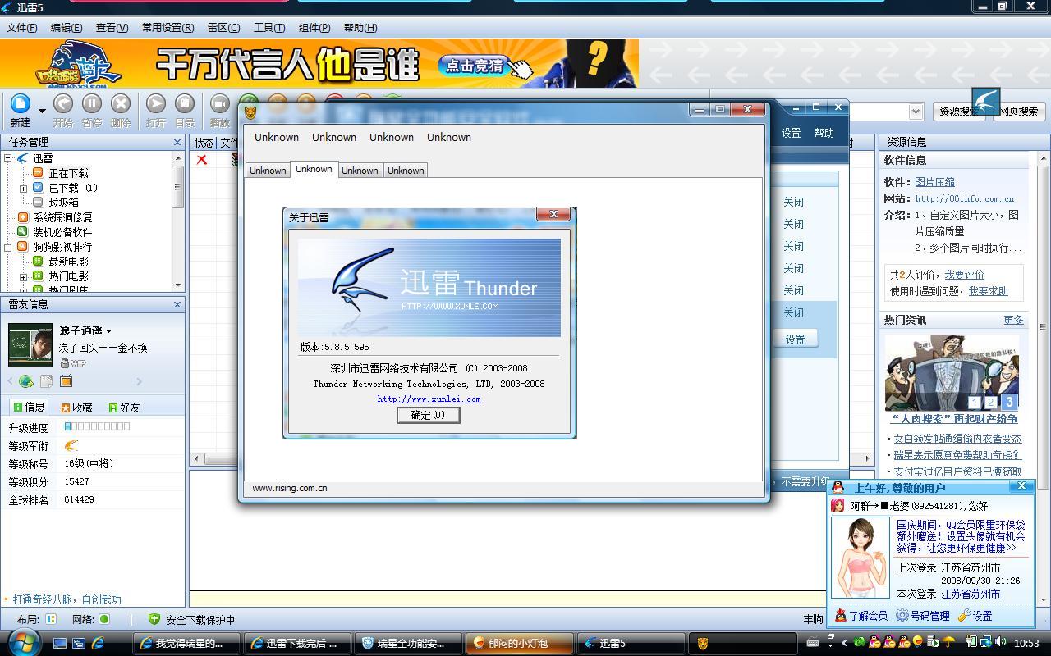Click the 删除 delete task icon

click(x=121, y=104)
